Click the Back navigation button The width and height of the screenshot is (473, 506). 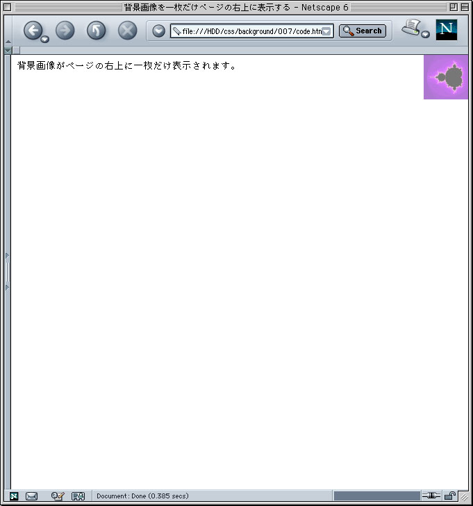point(33,30)
